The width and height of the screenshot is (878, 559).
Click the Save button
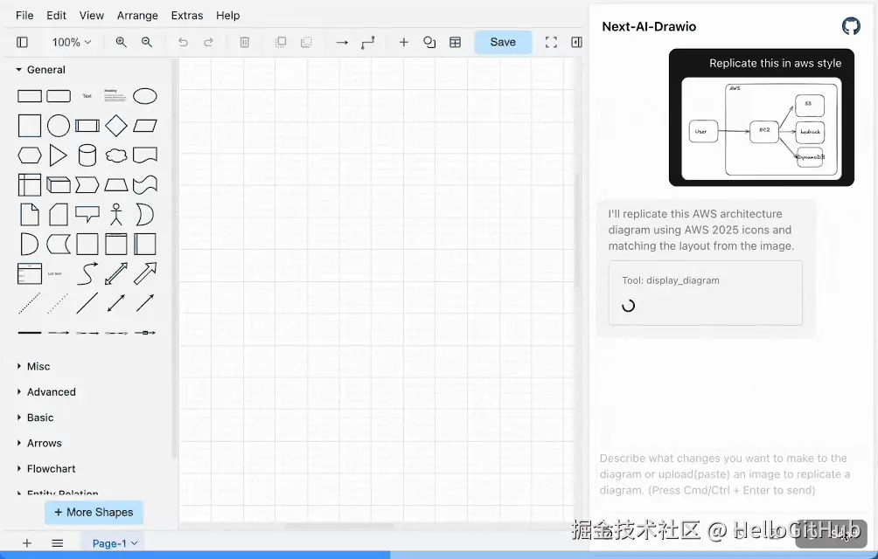point(503,42)
